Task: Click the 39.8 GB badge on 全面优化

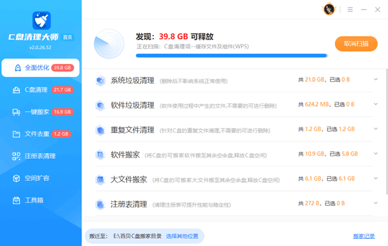Action: click(x=63, y=68)
